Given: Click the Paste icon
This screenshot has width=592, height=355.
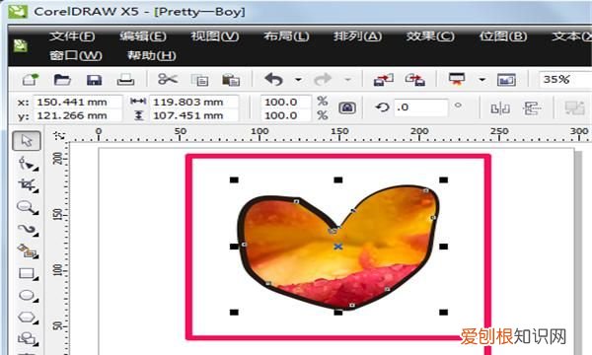Looking at the screenshot, I should click(x=231, y=80).
